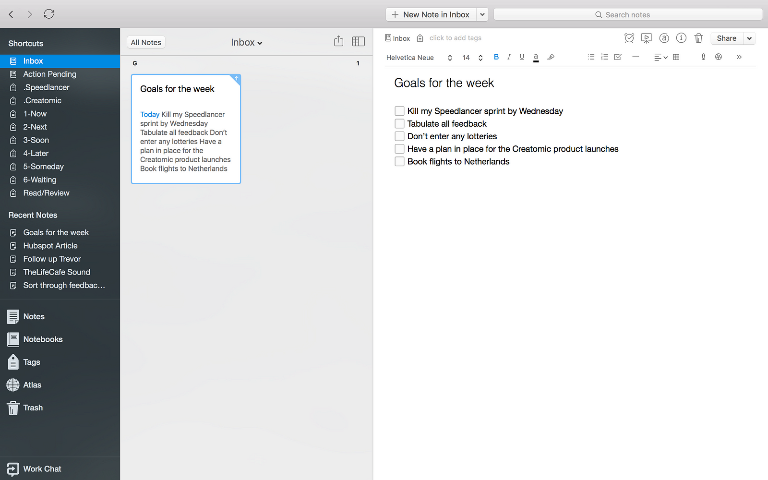Image resolution: width=768 pixels, height=480 pixels.
Task: Check 'Don't enter any lotteries' checkbox
Action: (x=399, y=136)
